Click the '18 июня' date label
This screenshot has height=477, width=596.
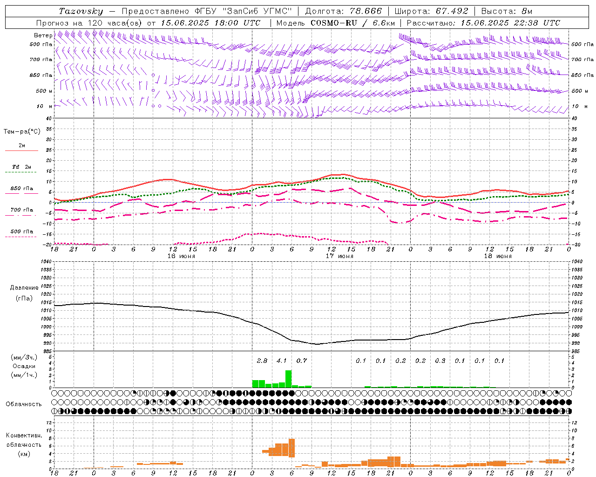[x=498, y=256]
